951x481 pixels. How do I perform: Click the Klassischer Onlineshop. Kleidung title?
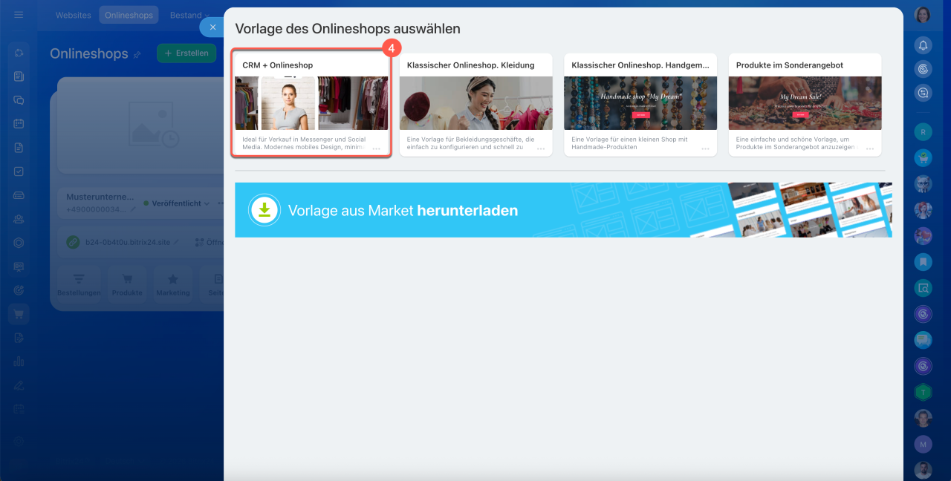tap(471, 65)
